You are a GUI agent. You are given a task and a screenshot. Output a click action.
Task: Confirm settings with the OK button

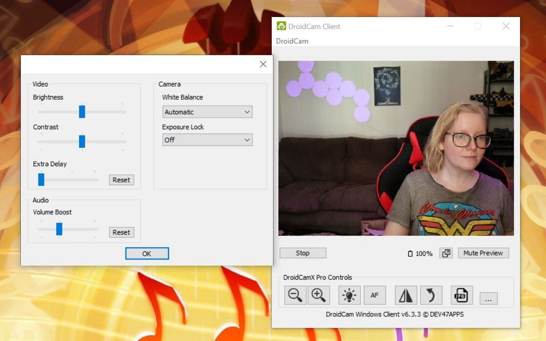point(147,254)
